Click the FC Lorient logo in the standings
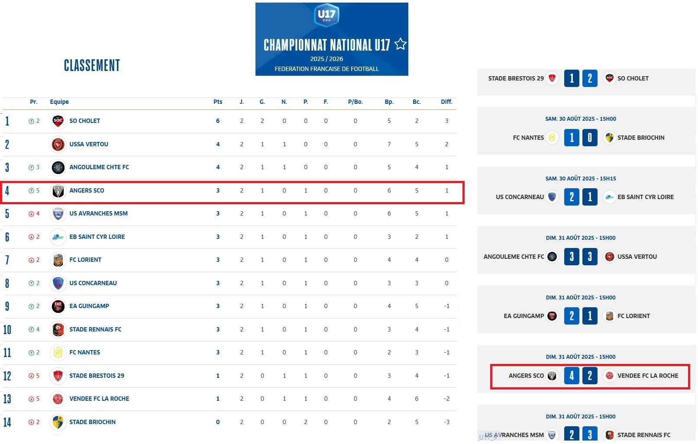The width and height of the screenshot is (698, 444). [58, 260]
